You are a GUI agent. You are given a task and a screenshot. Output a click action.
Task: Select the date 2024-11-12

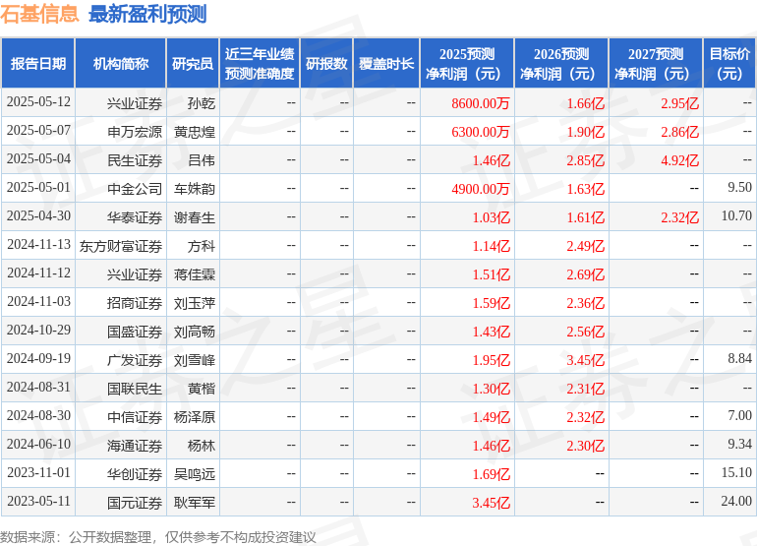38,273
